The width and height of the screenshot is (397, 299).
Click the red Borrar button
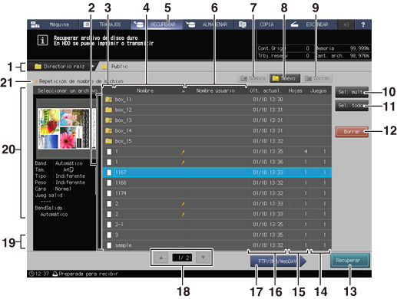click(x=352, y=132)
